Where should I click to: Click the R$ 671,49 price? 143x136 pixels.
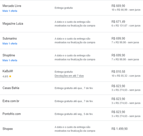(x=118, y=22)
